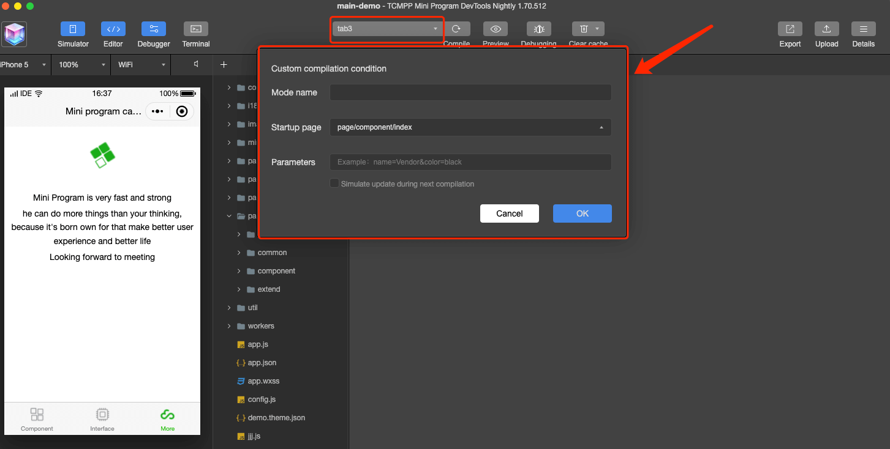Image resolution: width=890 pixels, height=449 pixels.
Task: Toggle the Debugger panel icon
Action: [154, 29]
